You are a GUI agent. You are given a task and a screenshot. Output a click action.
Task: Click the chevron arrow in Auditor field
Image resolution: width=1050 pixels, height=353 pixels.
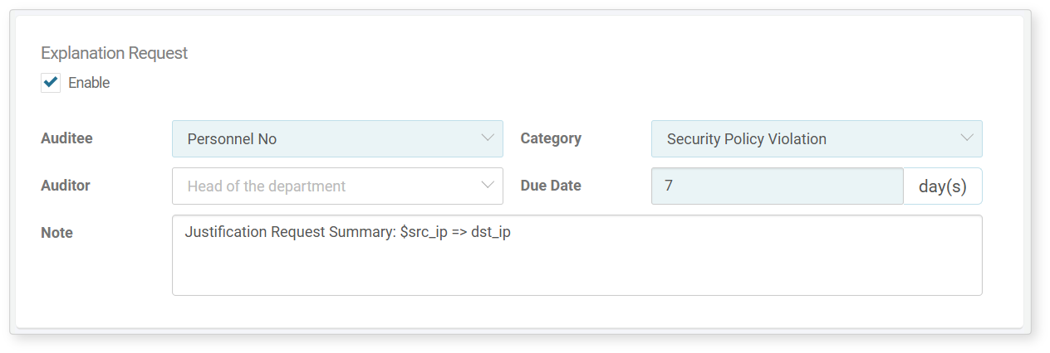coord(488,186)
